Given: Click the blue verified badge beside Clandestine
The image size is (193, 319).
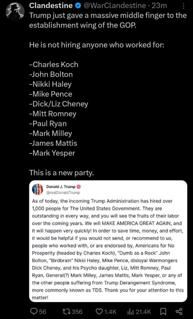Looking at the screenshot, I should [x=78, y=6].
